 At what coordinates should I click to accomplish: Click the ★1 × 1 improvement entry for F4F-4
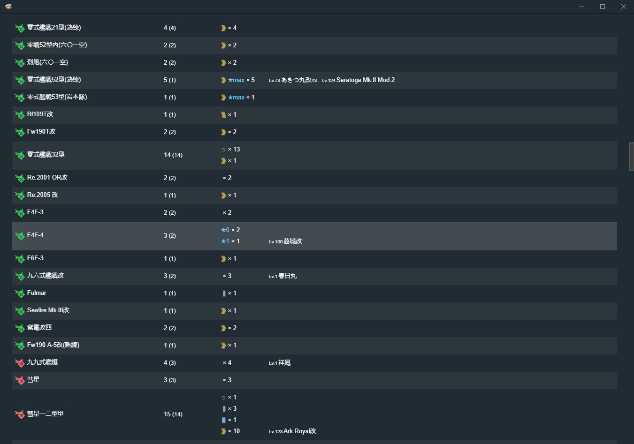[x=230, y=241]
